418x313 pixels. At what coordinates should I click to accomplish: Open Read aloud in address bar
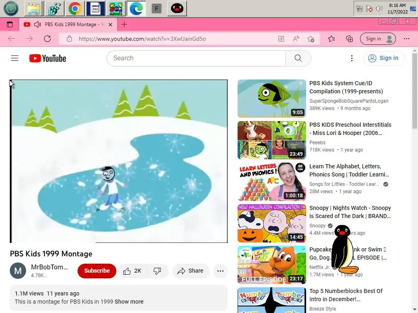(296, 39)
